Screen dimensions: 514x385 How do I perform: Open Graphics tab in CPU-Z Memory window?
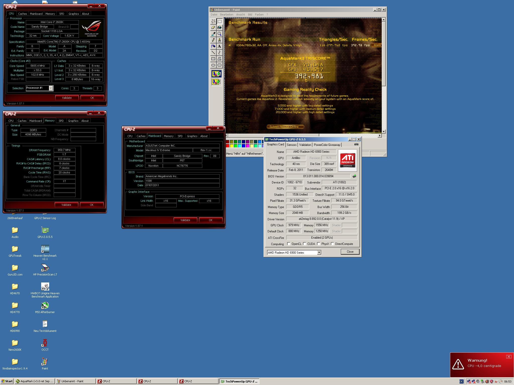73,121
